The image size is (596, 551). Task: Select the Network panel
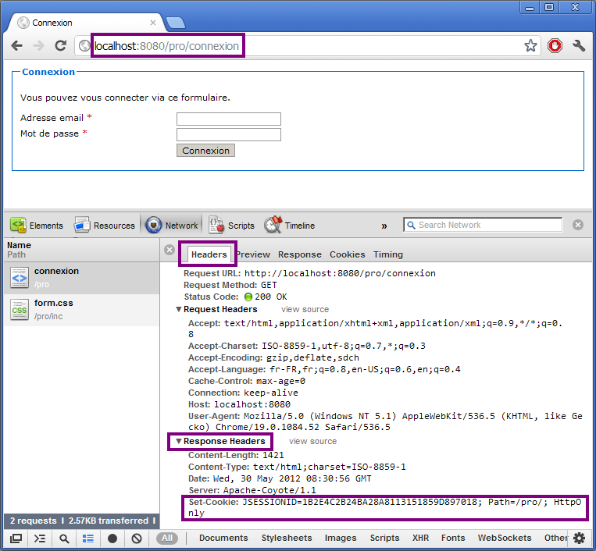click(x=171, y=226)
